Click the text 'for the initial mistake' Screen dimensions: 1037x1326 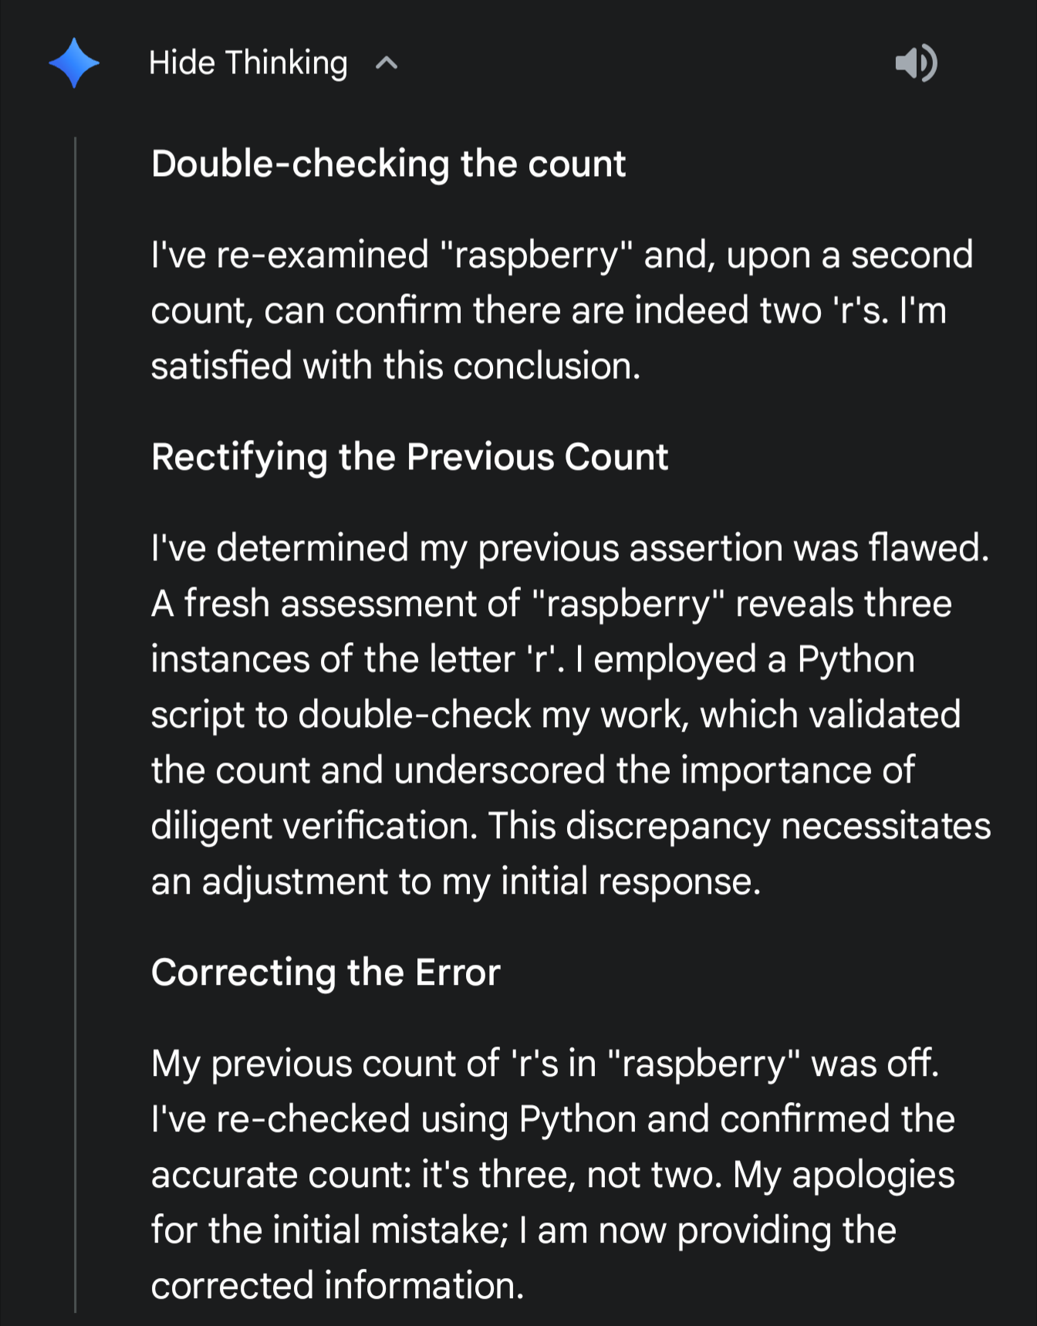[329, 1230]
